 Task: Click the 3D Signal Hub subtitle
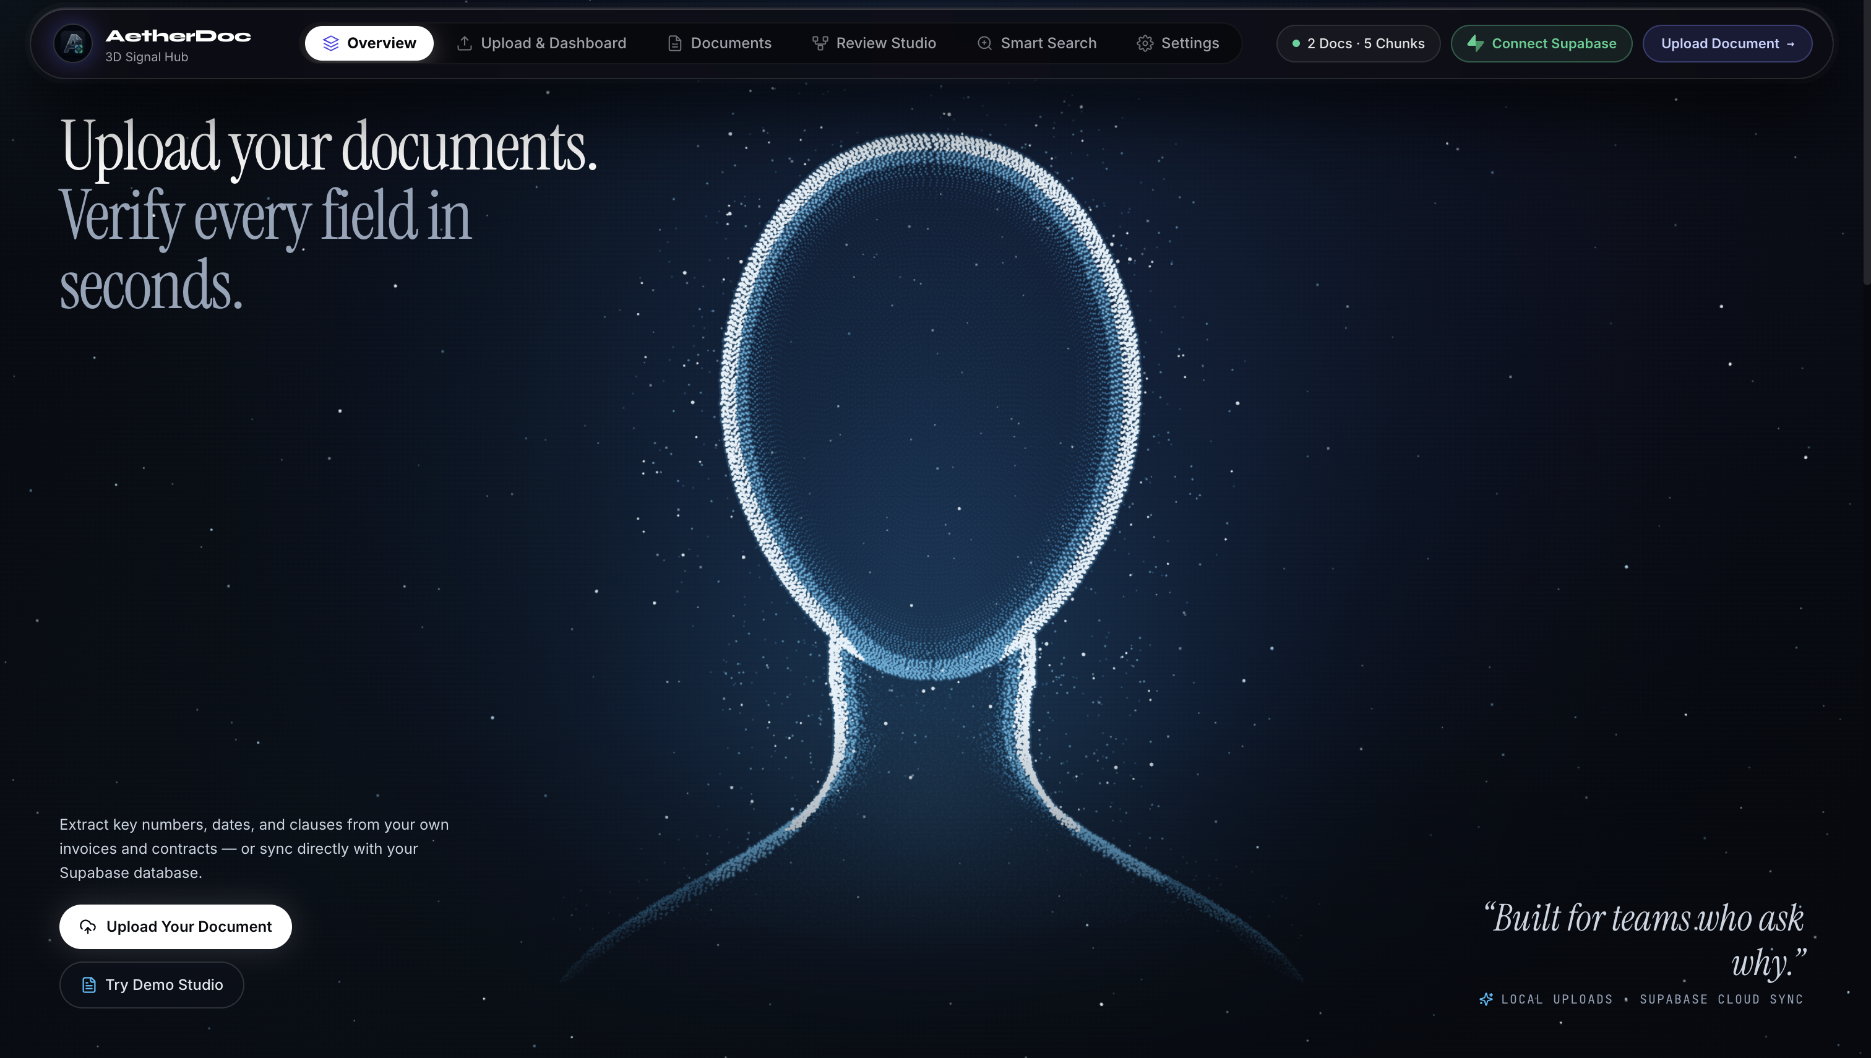pos(147,57)
